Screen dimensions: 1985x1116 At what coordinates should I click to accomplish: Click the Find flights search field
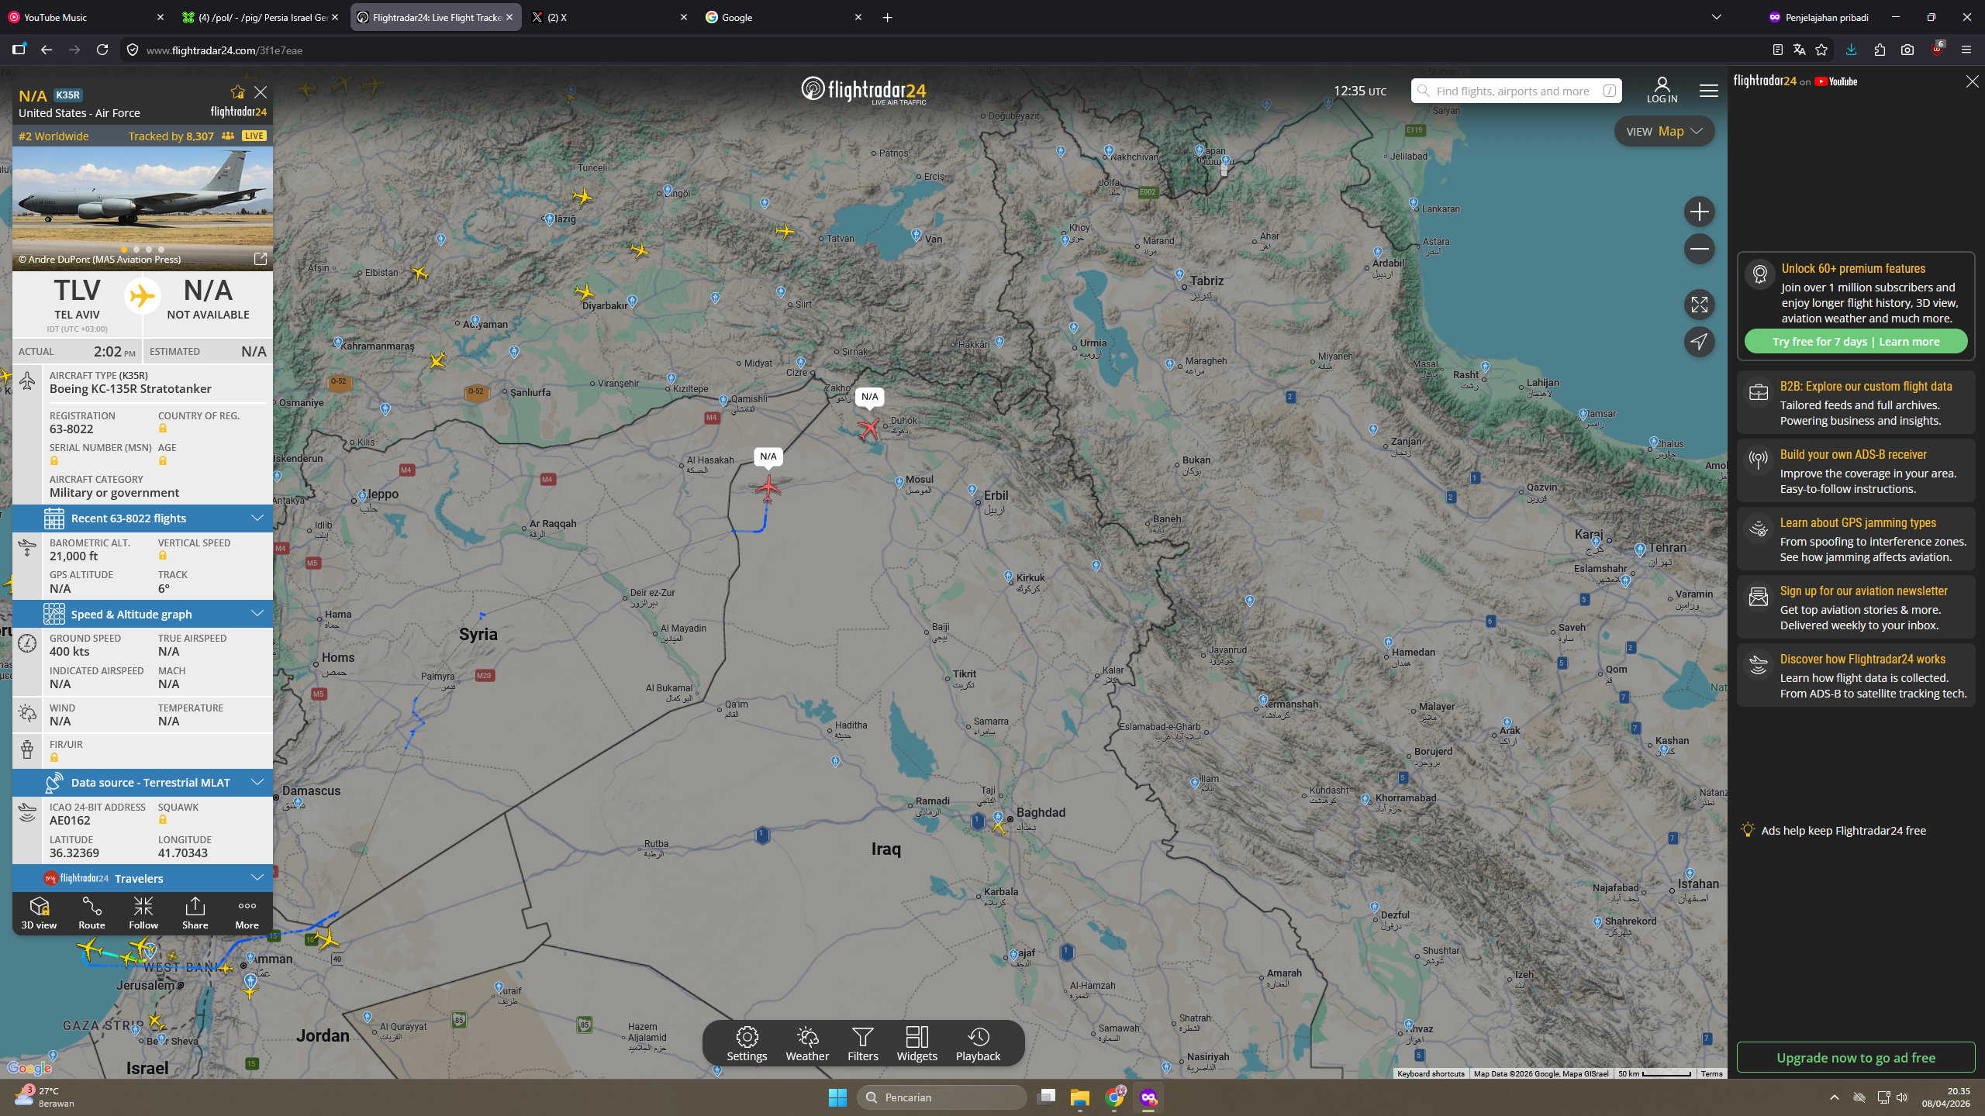coord(1512,91)
